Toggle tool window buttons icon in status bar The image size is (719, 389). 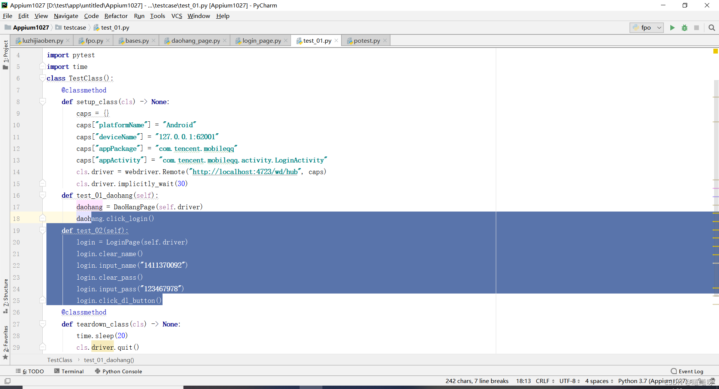point(7,381)
